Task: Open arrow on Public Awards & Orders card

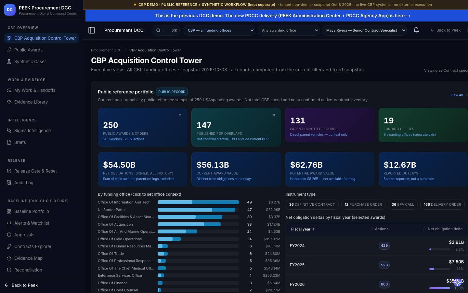Action: [x=180, y=115]
